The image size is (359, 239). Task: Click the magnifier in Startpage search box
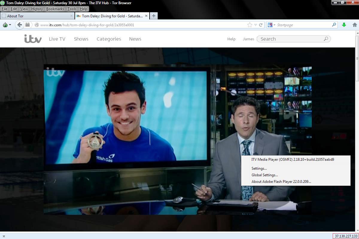coord(334,25)
